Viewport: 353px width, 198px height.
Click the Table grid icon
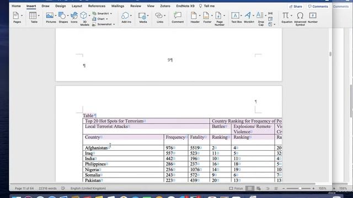[33, 16]
